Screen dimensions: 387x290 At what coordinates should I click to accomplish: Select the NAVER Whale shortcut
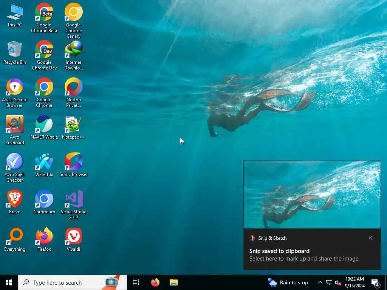pos(44,127)
